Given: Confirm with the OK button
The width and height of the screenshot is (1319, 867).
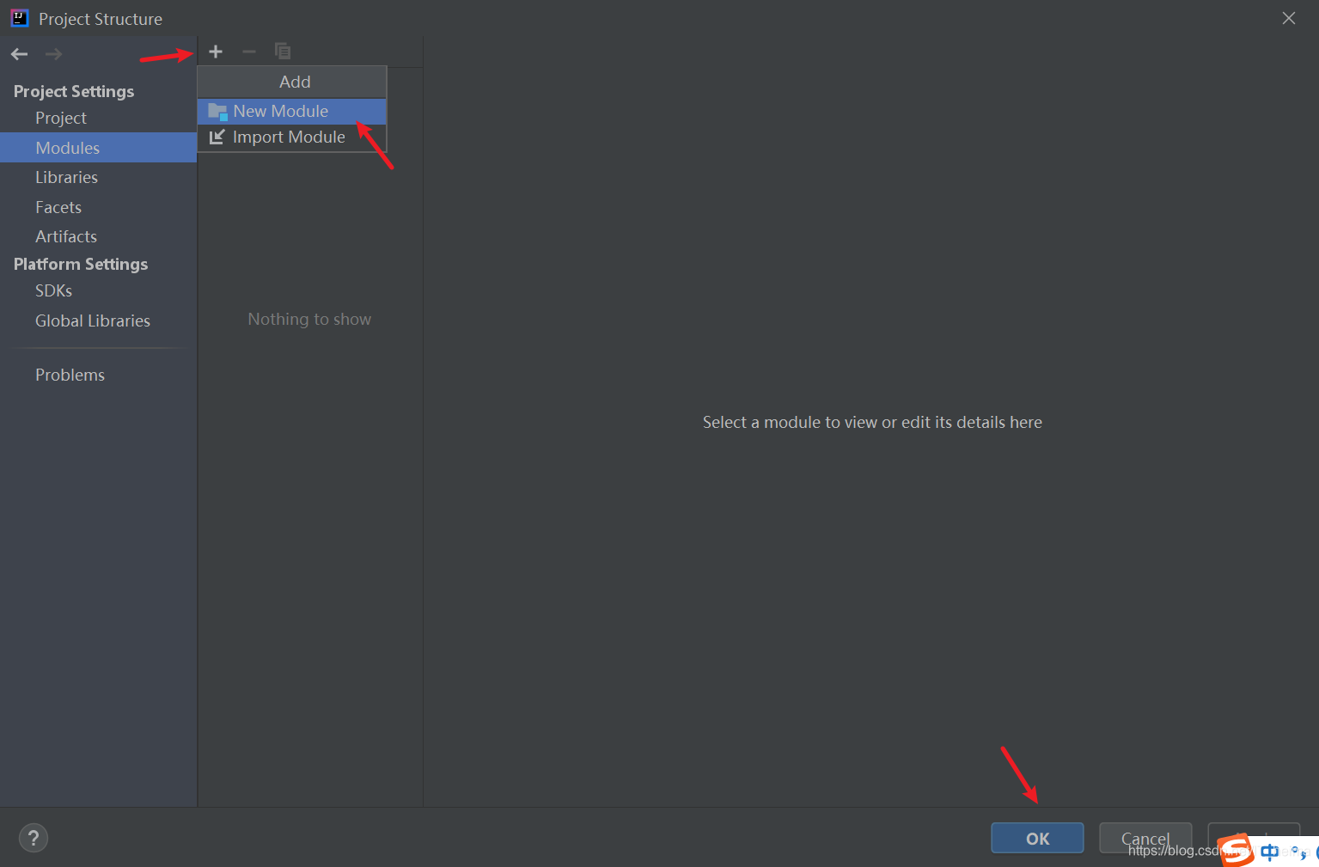Looking at the screenshot, I should (x=1037, y=839).
